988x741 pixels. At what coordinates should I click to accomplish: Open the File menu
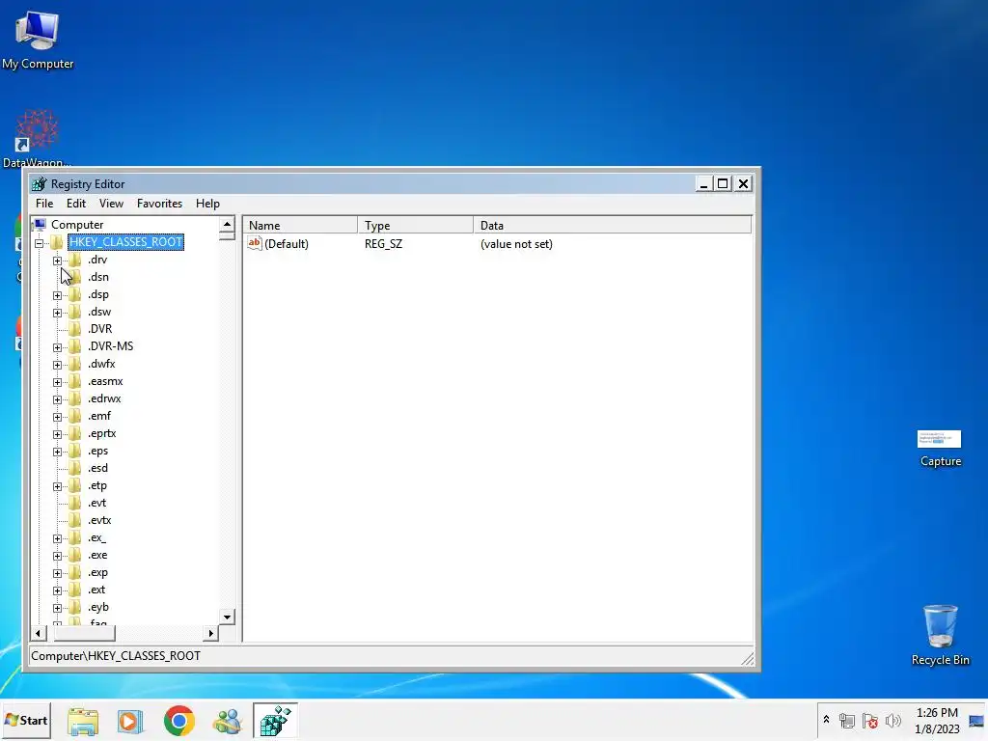pos(44,204)
